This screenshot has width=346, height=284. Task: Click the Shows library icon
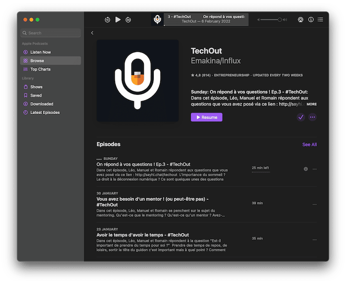click(x=26, y=87)
